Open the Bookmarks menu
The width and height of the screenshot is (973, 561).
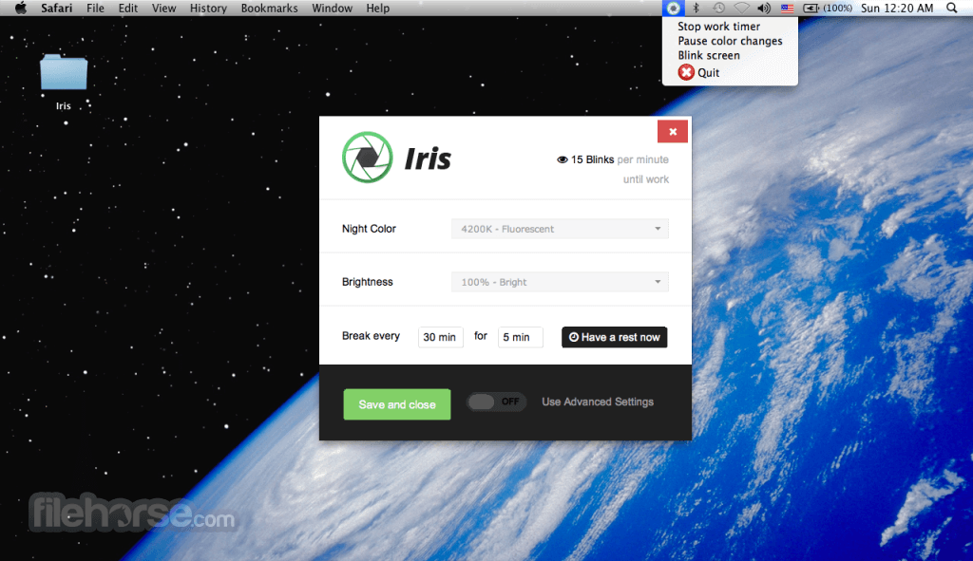[x=269, y=8]
